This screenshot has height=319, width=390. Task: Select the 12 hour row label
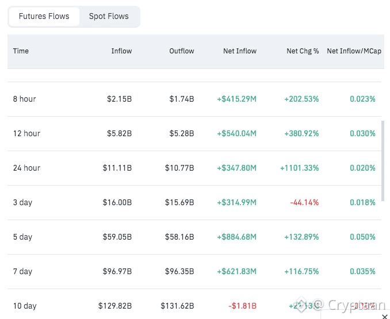[26, 133]
